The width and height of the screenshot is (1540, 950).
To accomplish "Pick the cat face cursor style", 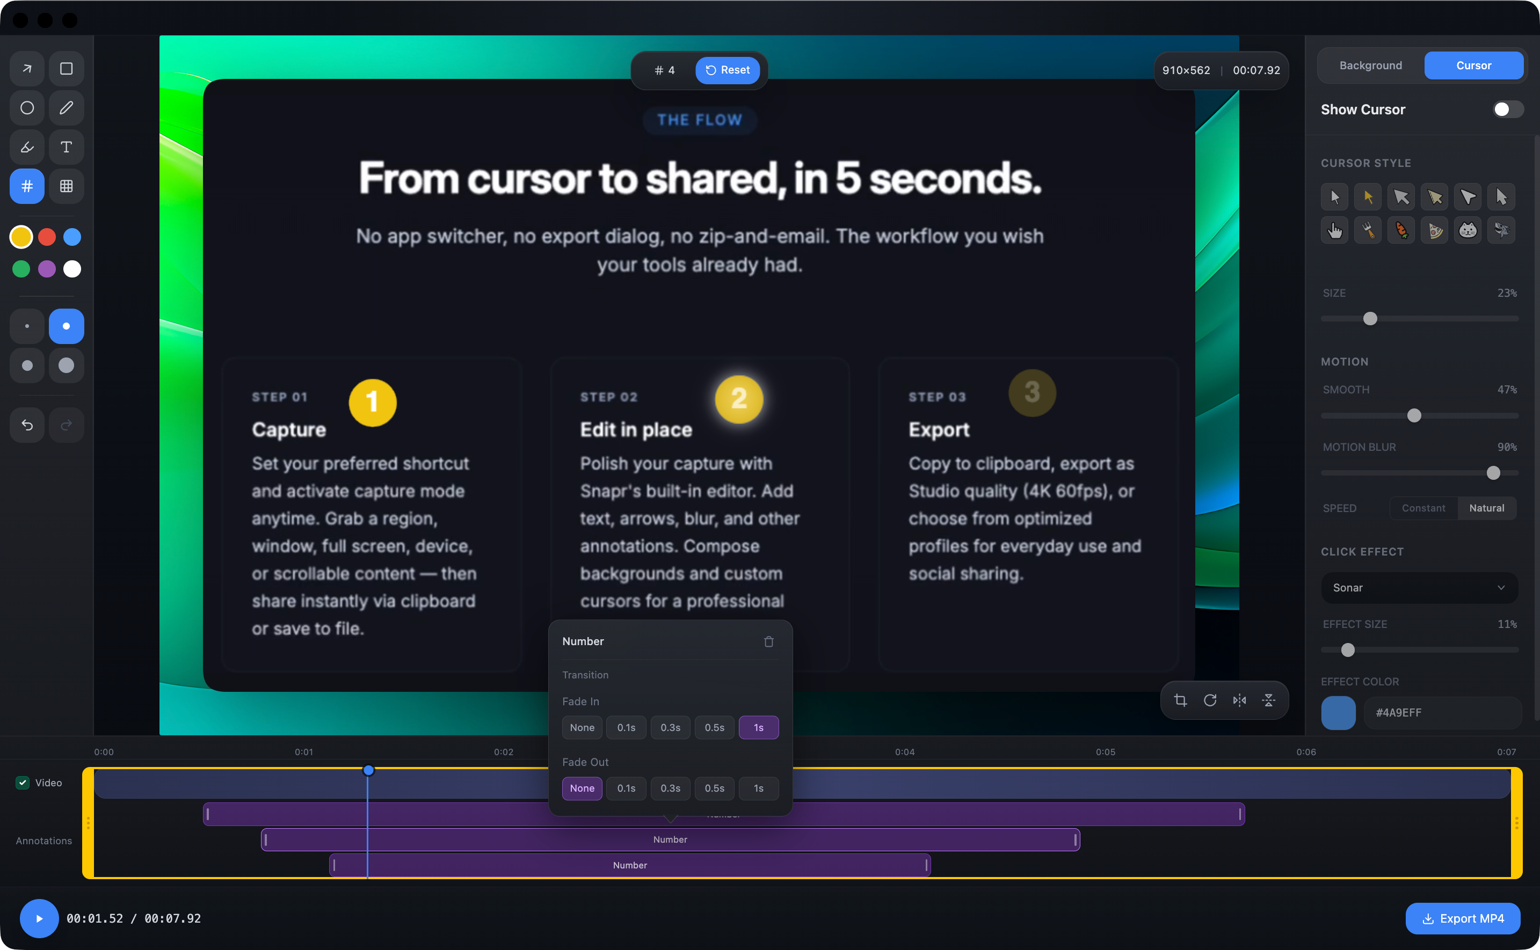I will click(x=1468, y=231).
